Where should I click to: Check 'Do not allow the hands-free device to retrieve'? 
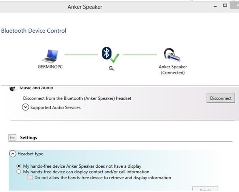[30, 178]
